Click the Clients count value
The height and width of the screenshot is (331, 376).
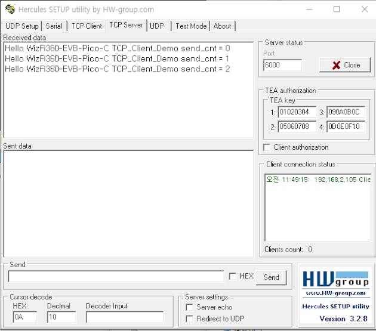[x=310, y=249]
